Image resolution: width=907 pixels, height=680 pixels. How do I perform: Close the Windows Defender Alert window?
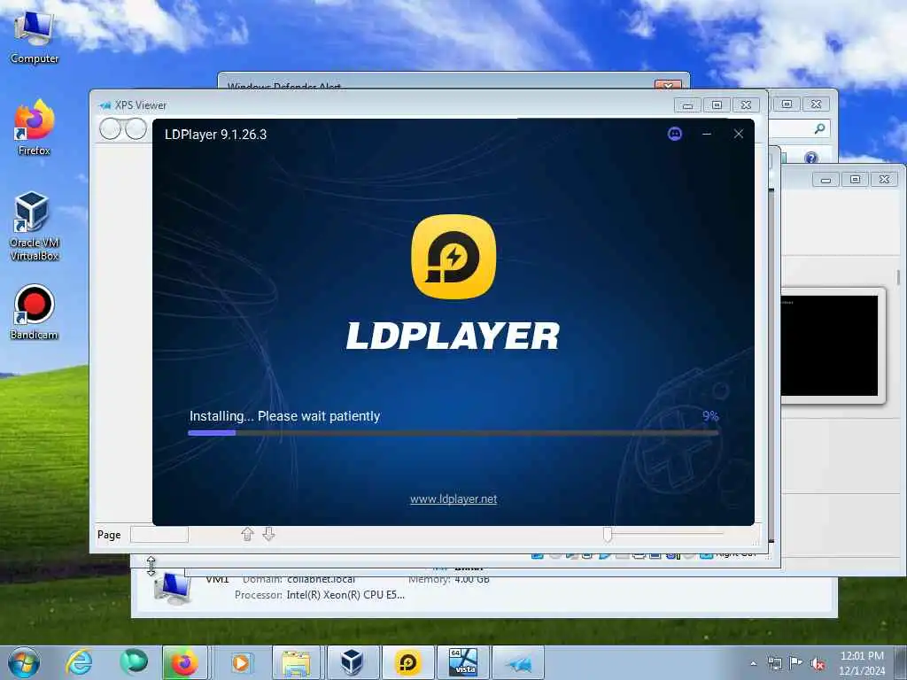(668, 85)
